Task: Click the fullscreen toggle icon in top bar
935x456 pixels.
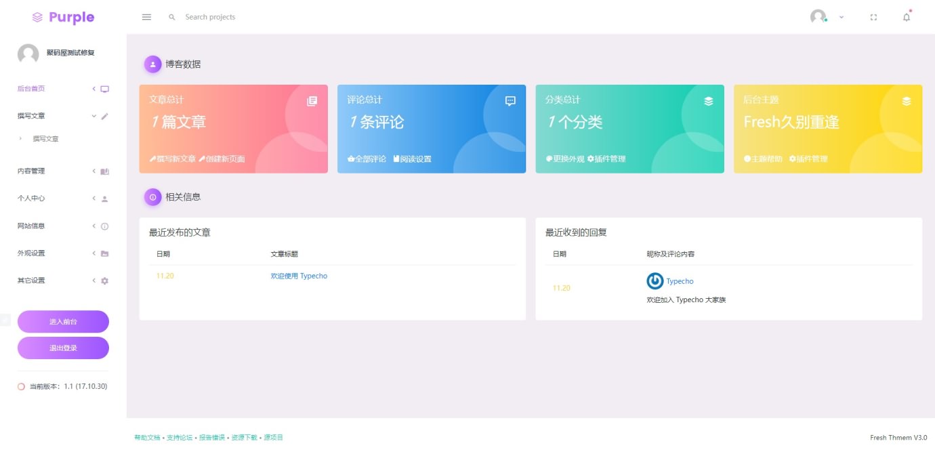Action: coord(873,18)
